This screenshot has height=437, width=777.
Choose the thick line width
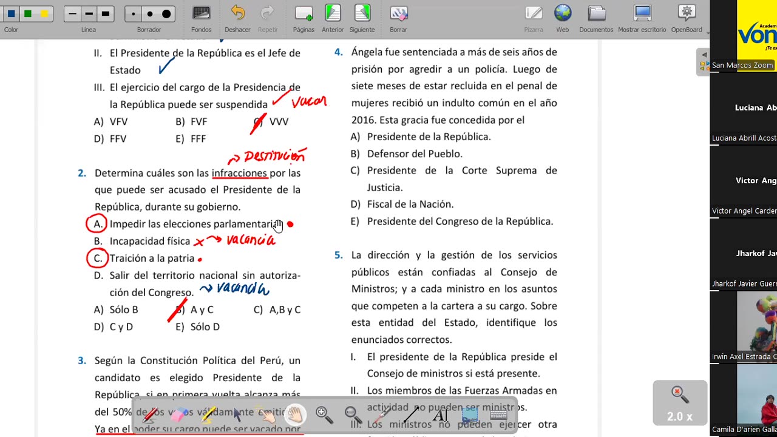[x=105, y=13]
